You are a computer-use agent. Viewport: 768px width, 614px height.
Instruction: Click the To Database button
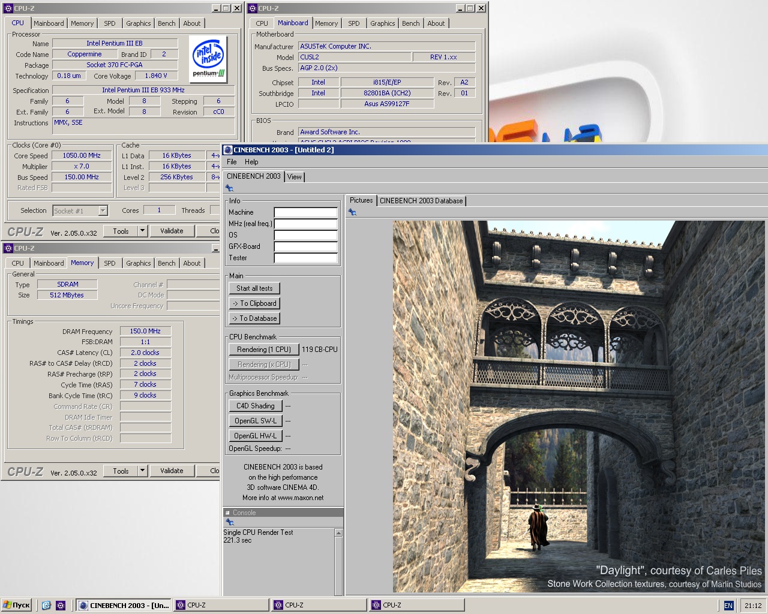coord(254,318)
